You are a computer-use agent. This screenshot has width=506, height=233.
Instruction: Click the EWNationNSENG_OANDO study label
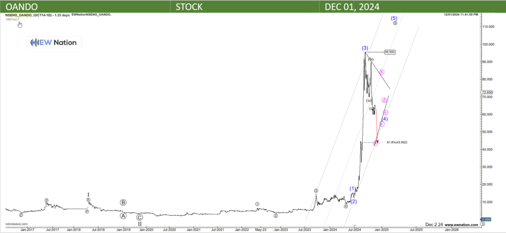tap(91, 14)
